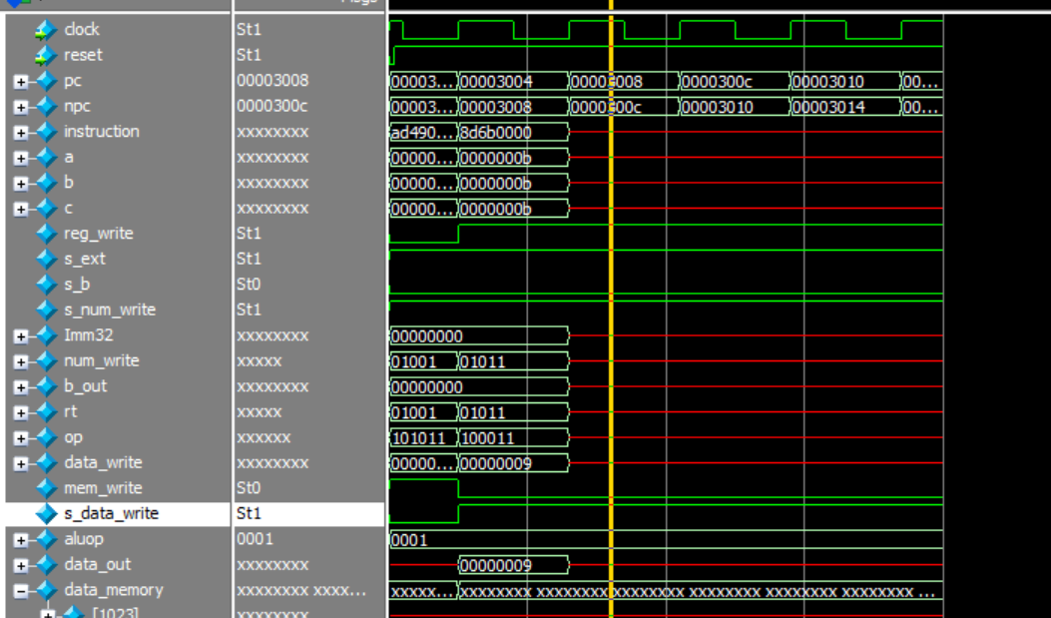Click the op waveform segment 100011
This screenshot has width=1051, height=618.
coord(513,438)
